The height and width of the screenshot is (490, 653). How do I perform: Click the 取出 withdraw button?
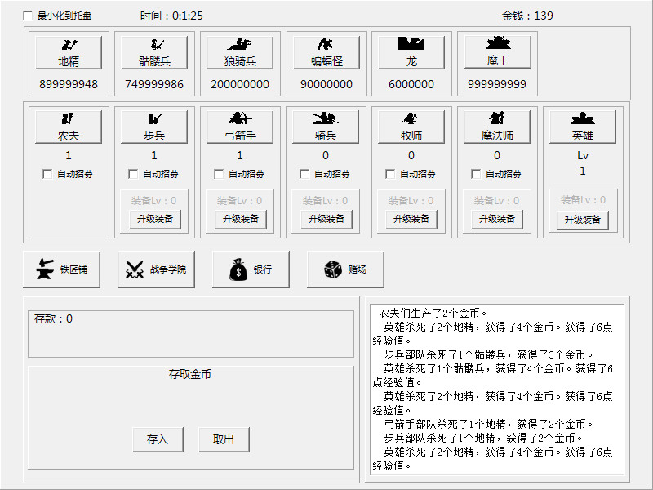224,439
